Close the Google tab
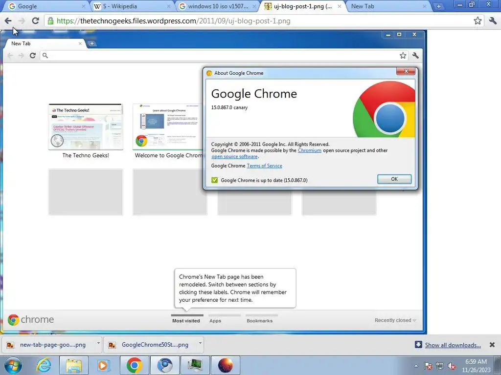Viewport: 501px width, 375px height. pos(83,6)
